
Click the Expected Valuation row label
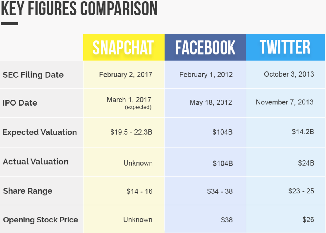click(40, 132)
